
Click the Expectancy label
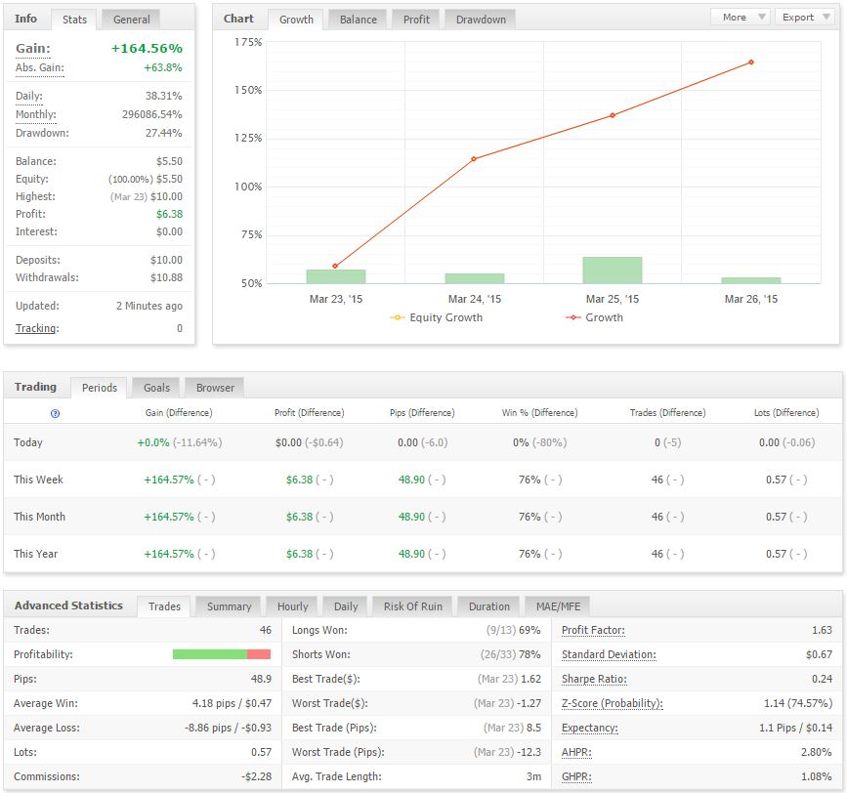pos(589,728)
